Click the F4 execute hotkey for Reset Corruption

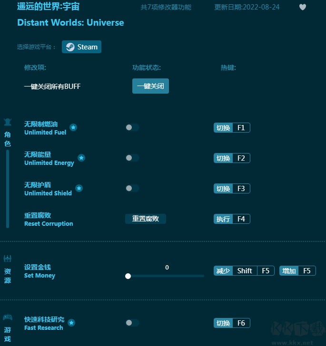(241, 219)
